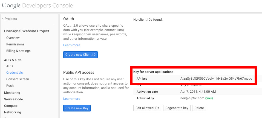Expand the Networking section

coord(13,112)
